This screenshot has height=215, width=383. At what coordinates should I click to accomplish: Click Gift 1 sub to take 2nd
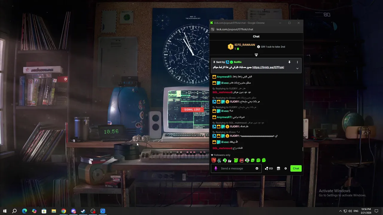(x=273, y=47)
